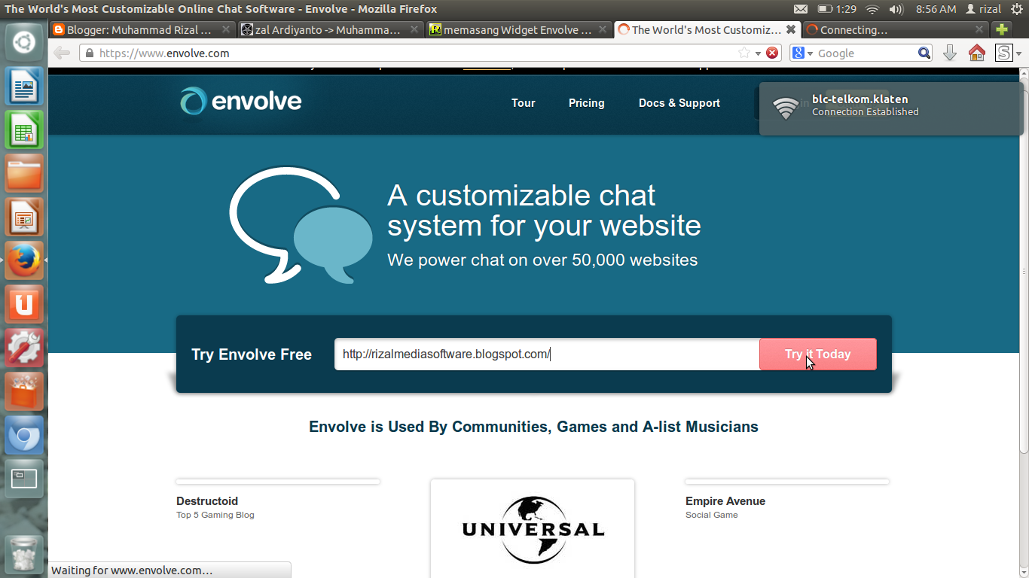The image size is (1029, 578).
Task: Open a new tab with green plus
Action: coord(1002,30)
